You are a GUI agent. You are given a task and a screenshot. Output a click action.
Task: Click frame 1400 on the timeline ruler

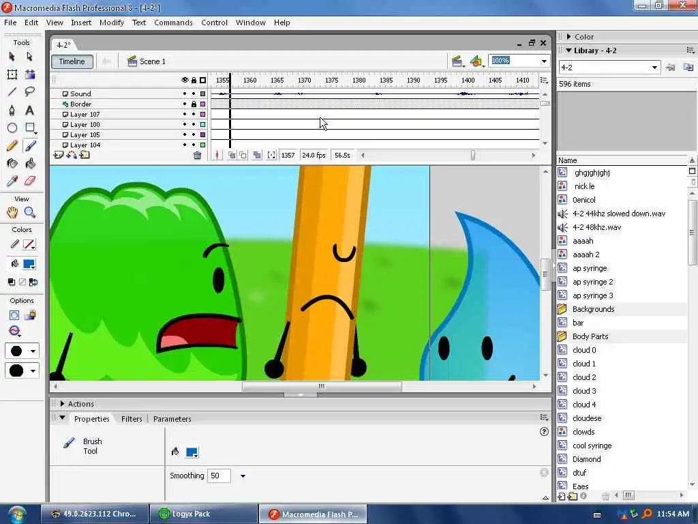point(468,81)
